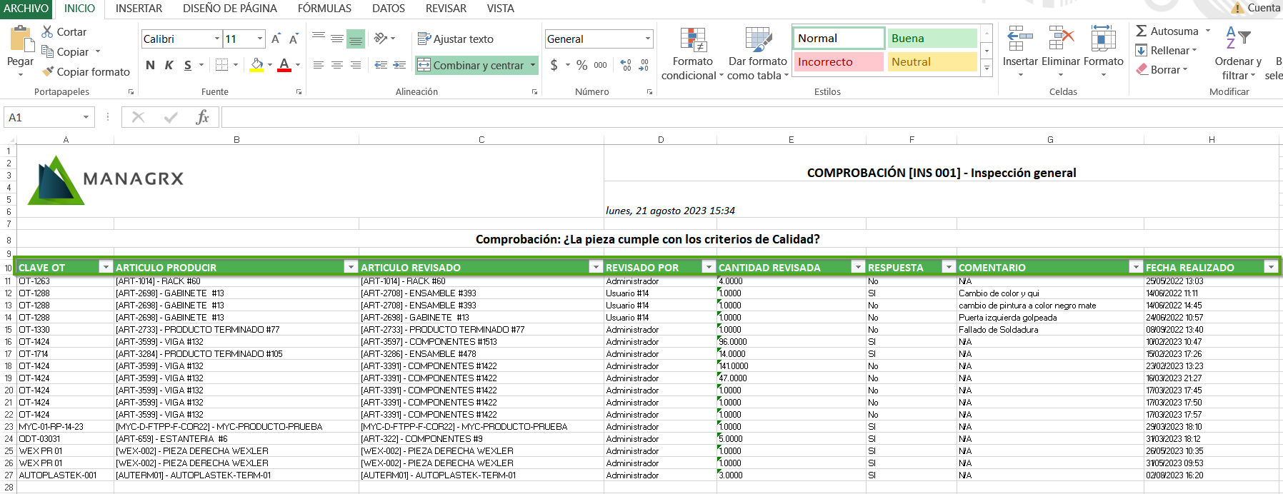Toggle italic formatting K button
The width and height of the screenshot is (1283, 494).
tap(169, 66)
